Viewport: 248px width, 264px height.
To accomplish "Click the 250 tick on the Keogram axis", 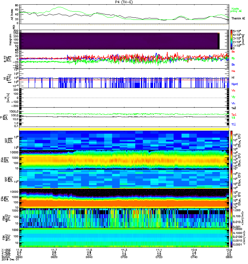I will coord(16,33).
